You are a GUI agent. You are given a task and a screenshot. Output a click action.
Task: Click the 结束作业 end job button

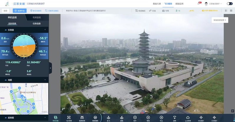pos(19,11)
